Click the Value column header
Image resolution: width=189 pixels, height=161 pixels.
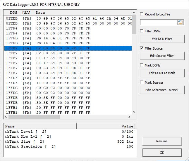pyautogui.click(x=106, y=126)
